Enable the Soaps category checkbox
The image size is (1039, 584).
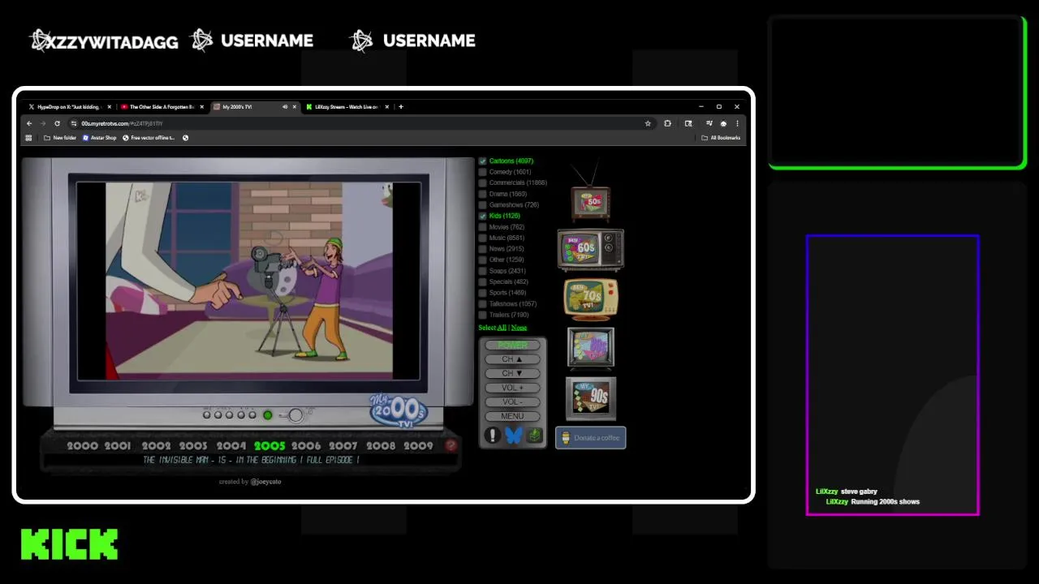click(x=482, y=271)
